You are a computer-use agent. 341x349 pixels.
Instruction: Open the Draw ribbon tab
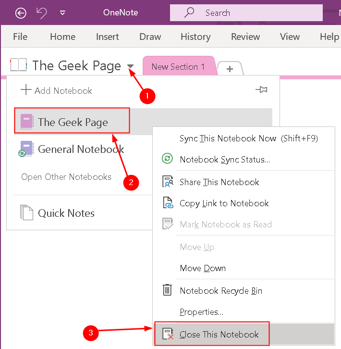[x=150, y=37]
